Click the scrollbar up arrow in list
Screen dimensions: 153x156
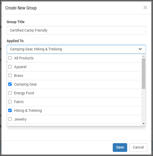pyautogui.click(x=144, y=56)
